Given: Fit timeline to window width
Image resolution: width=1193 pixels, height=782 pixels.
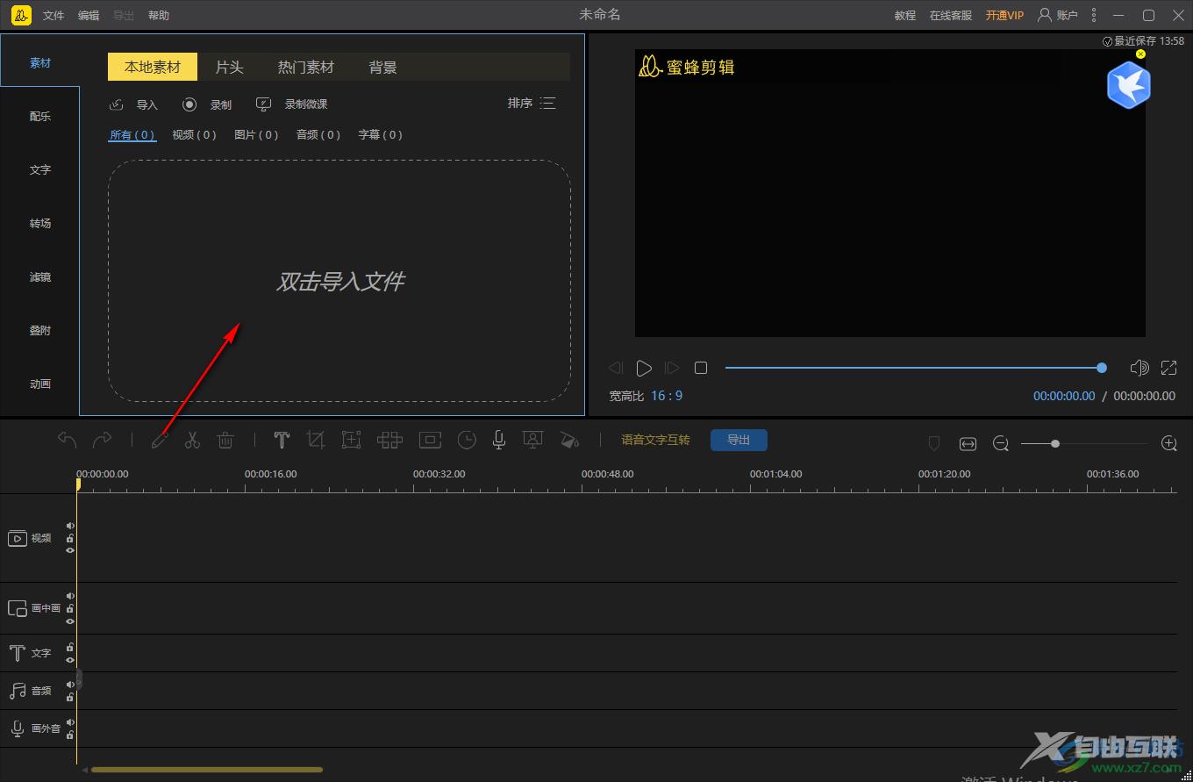Looking at the screenshot, I should pyautogui.click(x=968, y=444).
